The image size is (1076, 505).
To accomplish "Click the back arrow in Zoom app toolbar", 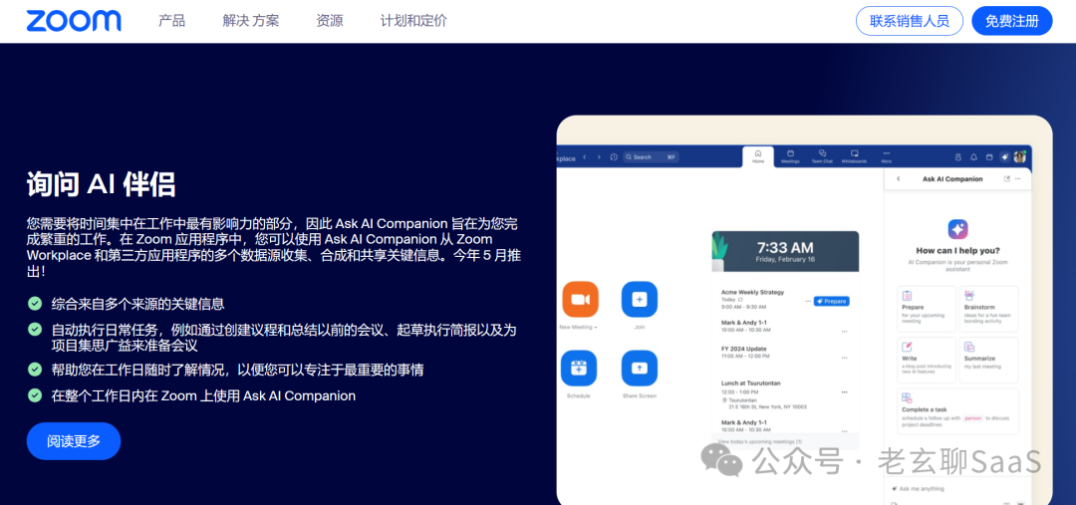I will (x=584, y=157).
